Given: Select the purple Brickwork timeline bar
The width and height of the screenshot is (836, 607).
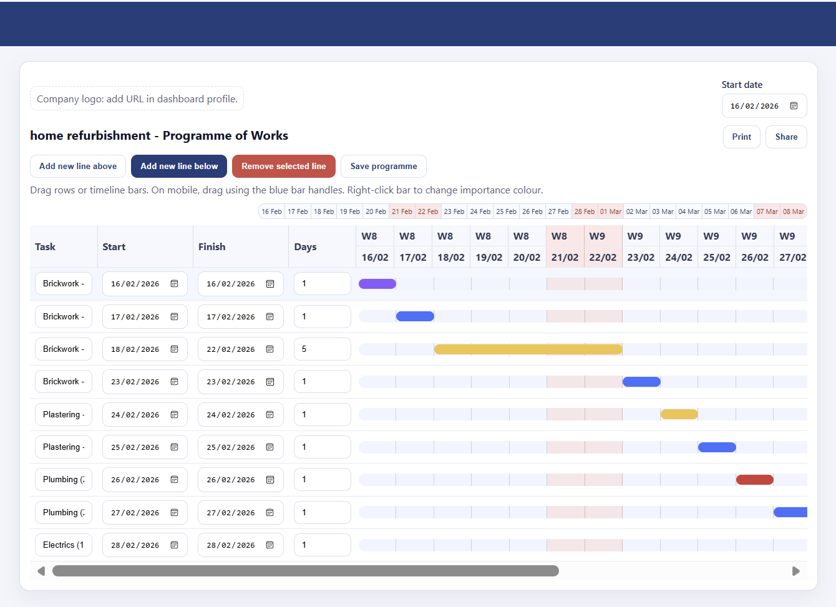Looking at the screenshot, I should [x=377, y=284].
